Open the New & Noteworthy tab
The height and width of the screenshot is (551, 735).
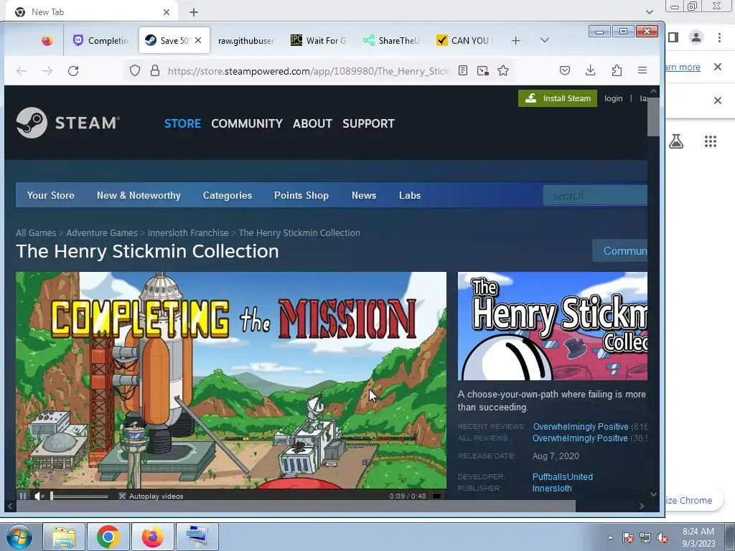pyautogui.click(x=139, y=195)
